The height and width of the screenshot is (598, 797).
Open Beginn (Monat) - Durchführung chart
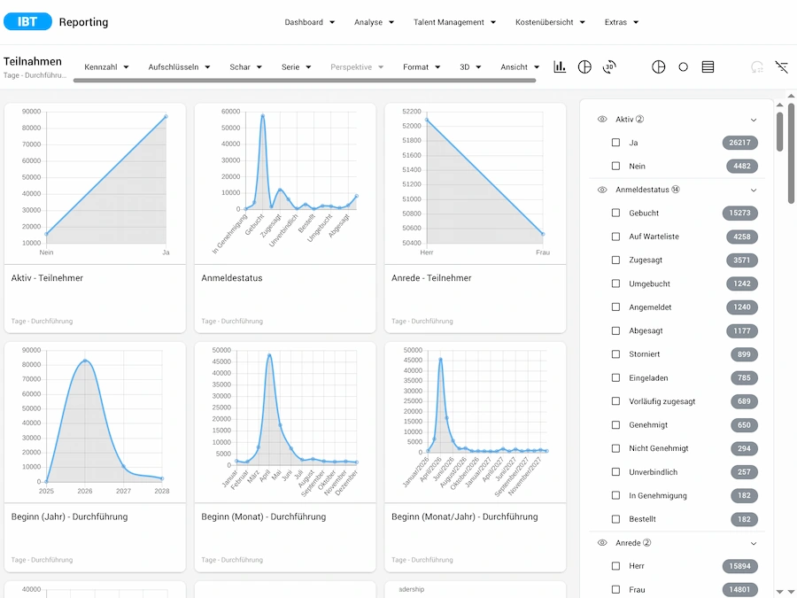pyautogui.click(x=285, y=456)
